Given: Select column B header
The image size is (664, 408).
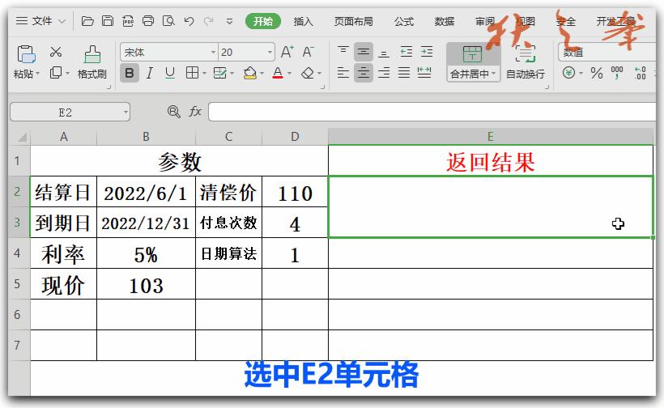Looking at the screenshot, I should point(146,137).
